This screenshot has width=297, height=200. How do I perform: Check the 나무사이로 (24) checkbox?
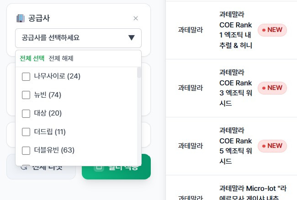(x=26, y=76)
